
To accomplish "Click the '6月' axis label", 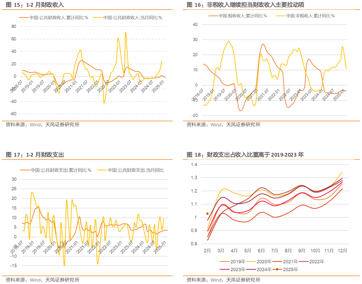I will click(x=261, y=251).
